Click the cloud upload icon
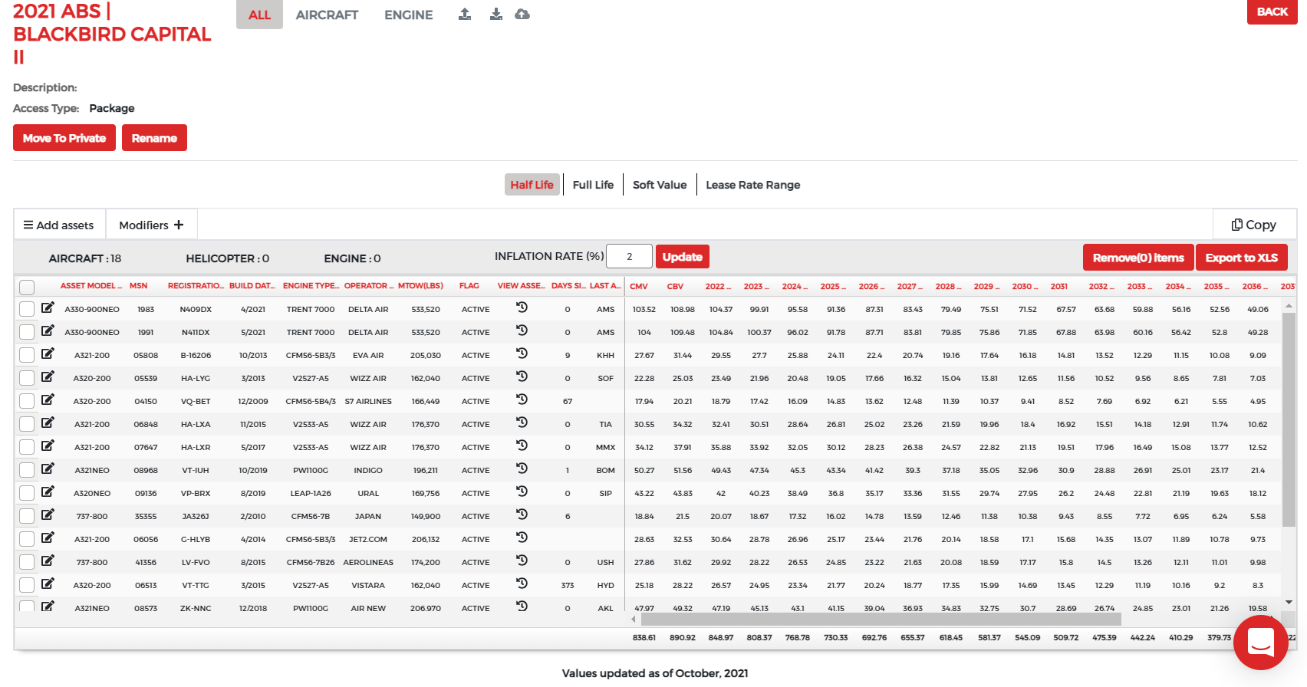Screen dimensions: 1307x687 click(x=522, y=15)
